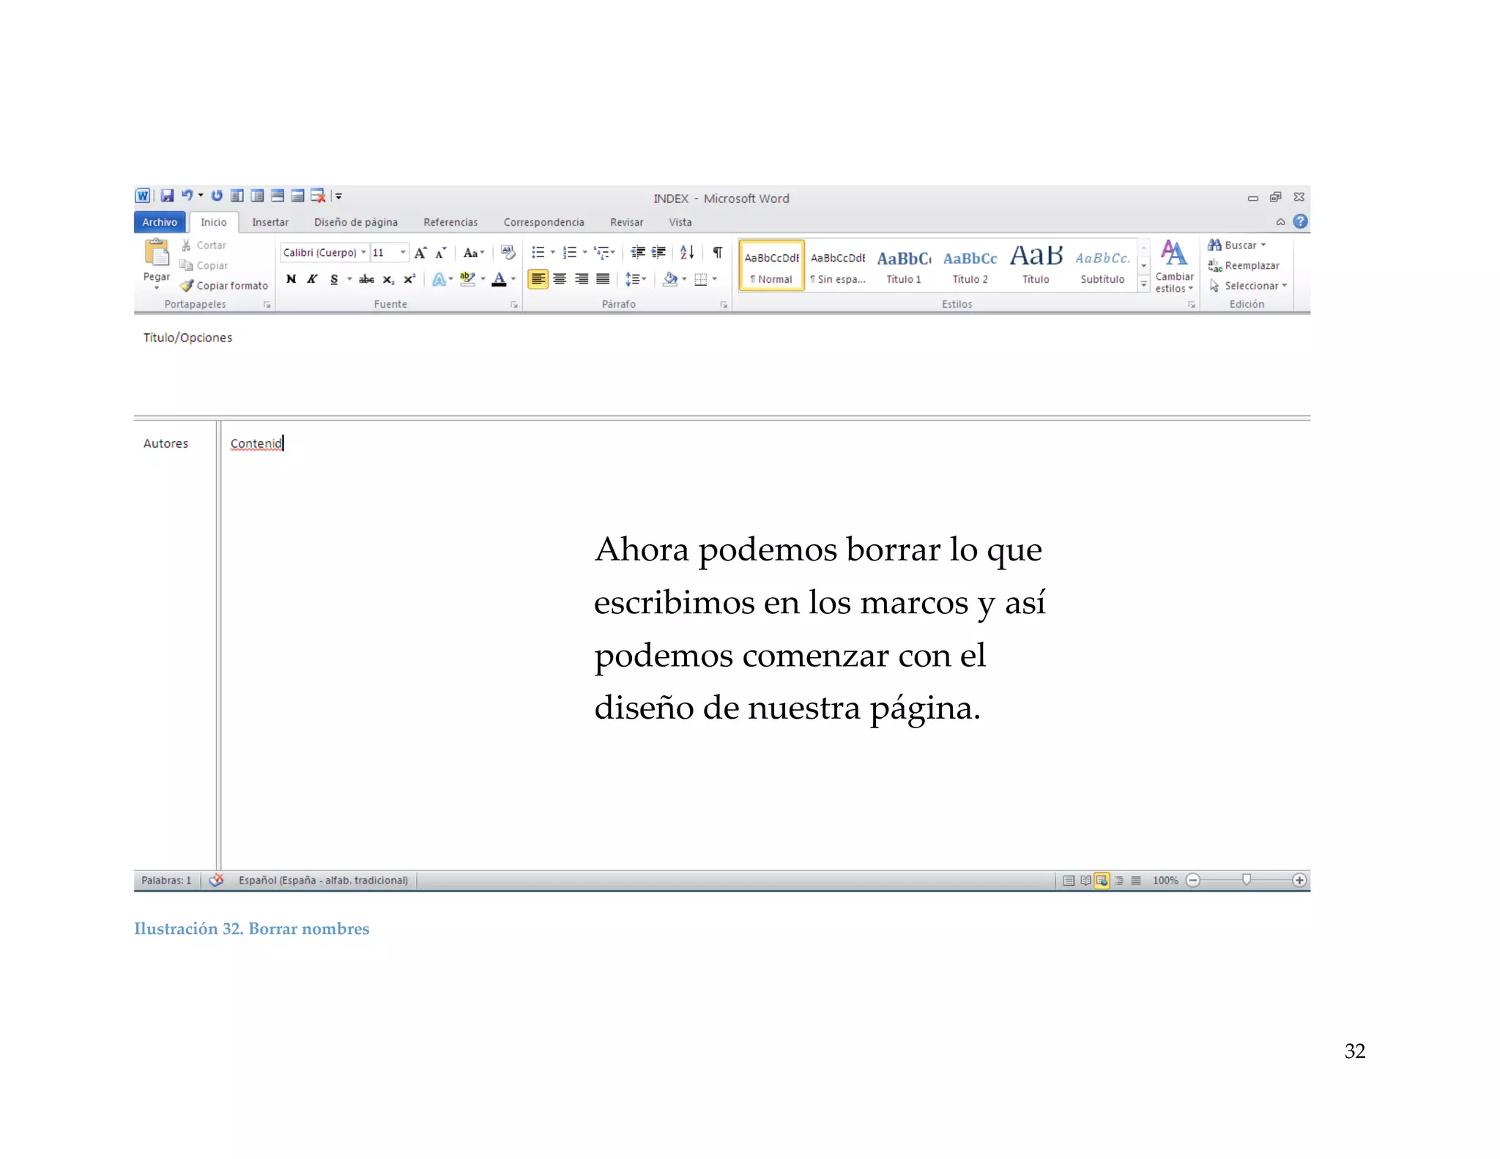
Task: Open the Diseño de página tab
Action: coord(355,222)
